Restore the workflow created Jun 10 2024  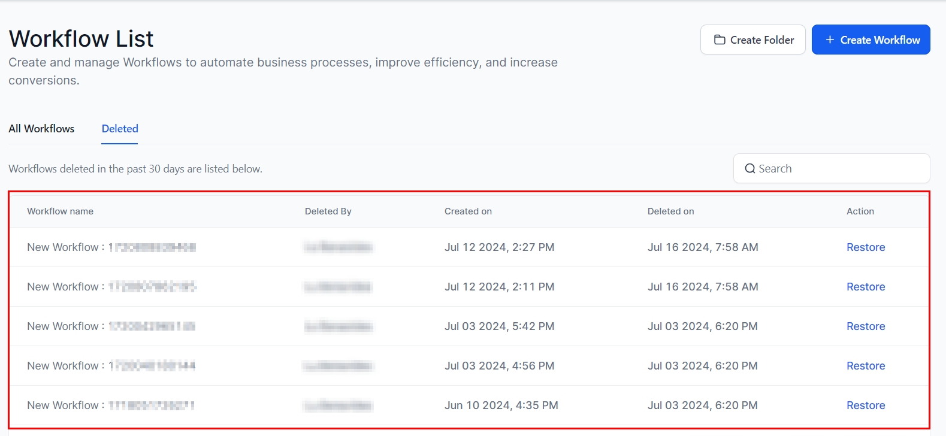866,405
